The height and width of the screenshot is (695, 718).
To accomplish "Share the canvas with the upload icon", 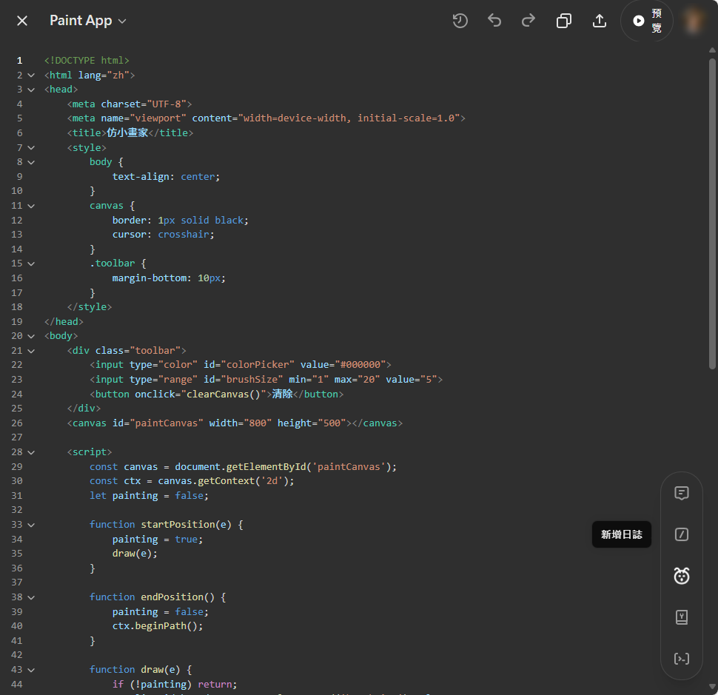I will [600, 21].
